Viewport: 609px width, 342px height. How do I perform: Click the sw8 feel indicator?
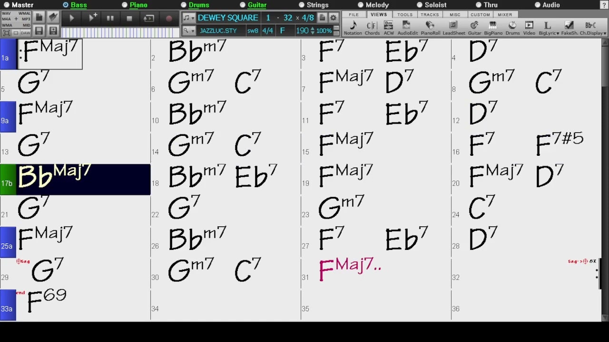point(253,30)
